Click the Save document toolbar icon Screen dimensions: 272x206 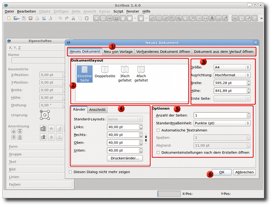tap(24, 18)
